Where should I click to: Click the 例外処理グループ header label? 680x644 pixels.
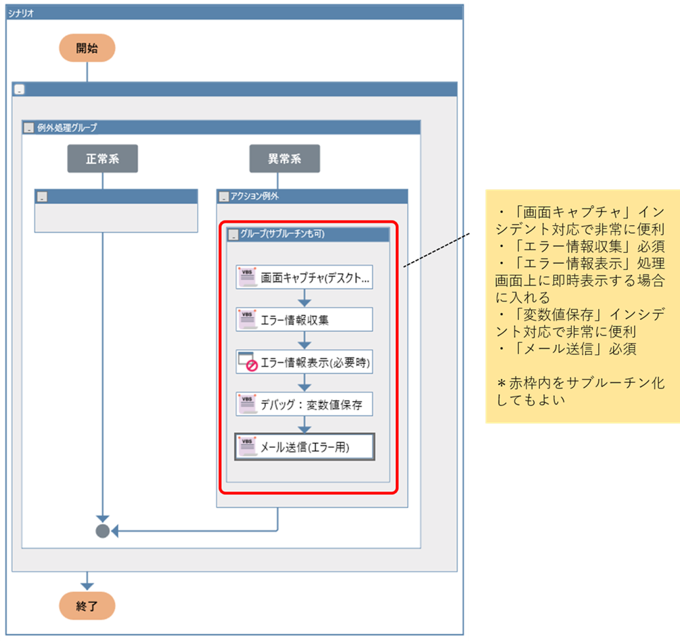[67, 127]
